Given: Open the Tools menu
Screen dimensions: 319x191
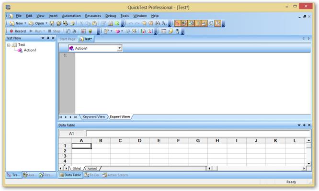Looking at the screenshot, I should point(125,16).
